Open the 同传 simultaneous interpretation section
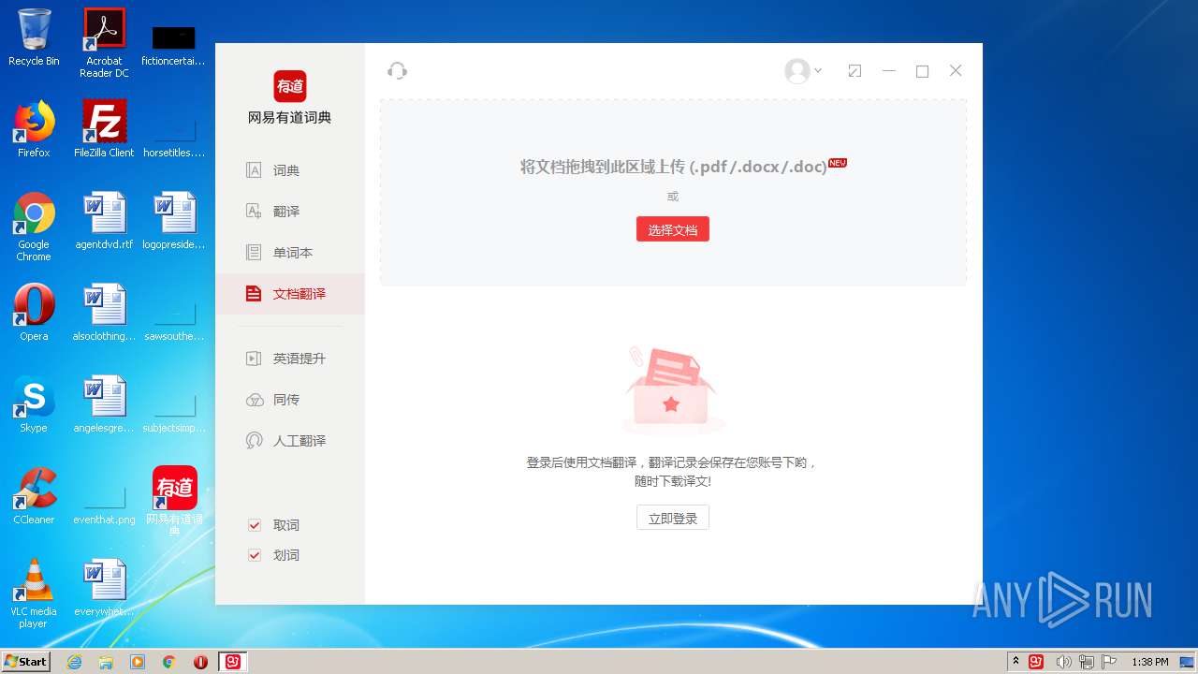 point(290,400)
